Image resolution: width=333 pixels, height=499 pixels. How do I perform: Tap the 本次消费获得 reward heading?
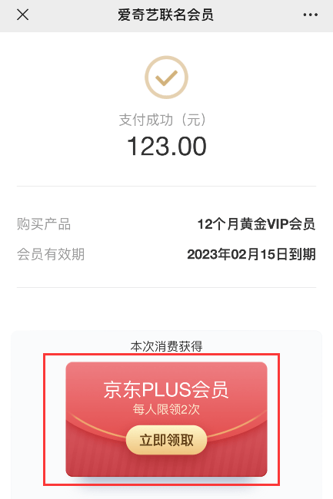point(166,346)
